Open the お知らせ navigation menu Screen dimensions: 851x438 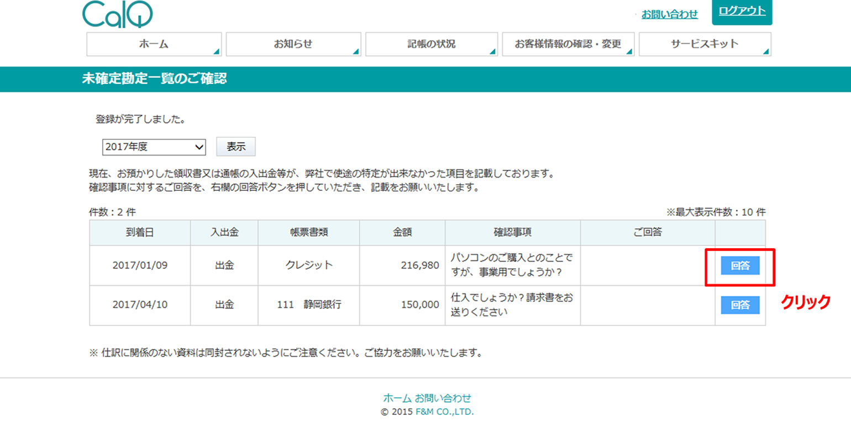[x=293, y=44]
